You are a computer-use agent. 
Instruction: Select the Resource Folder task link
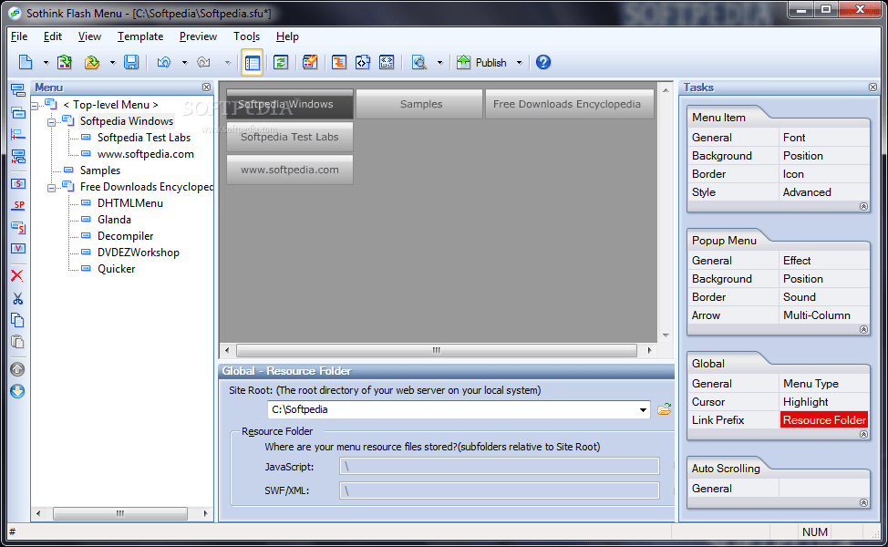click(x=824, y=420)
